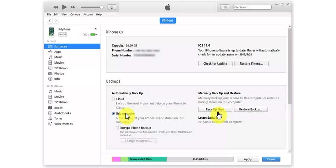Screen dimensions: 336x168
Task: Click Documents & Data storage segment
Action: pos(148,159)
